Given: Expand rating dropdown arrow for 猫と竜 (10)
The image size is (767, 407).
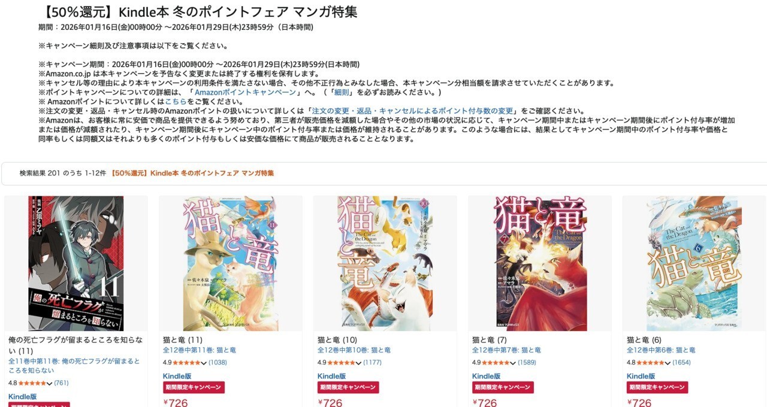Looking at the screenshot, I should point(358,363).
